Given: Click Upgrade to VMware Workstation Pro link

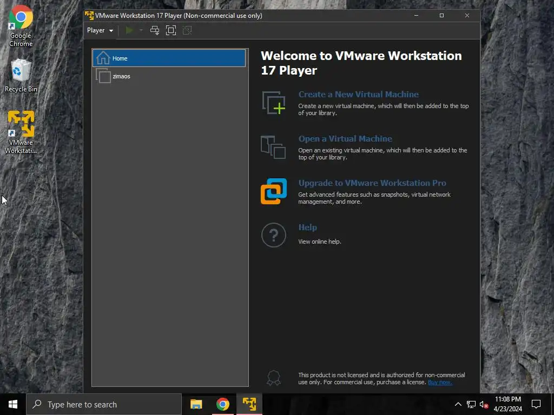Looking at the screenshot, I should [x=372, y=183].
